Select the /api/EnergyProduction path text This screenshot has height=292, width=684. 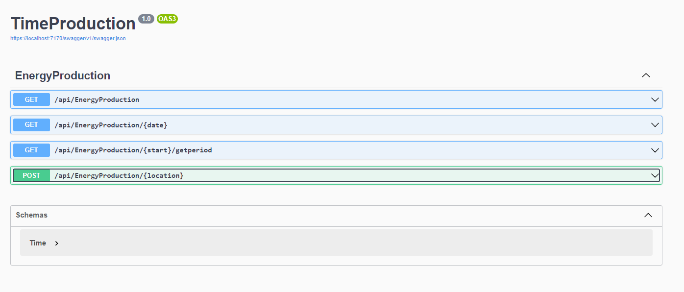coord(97,99)
